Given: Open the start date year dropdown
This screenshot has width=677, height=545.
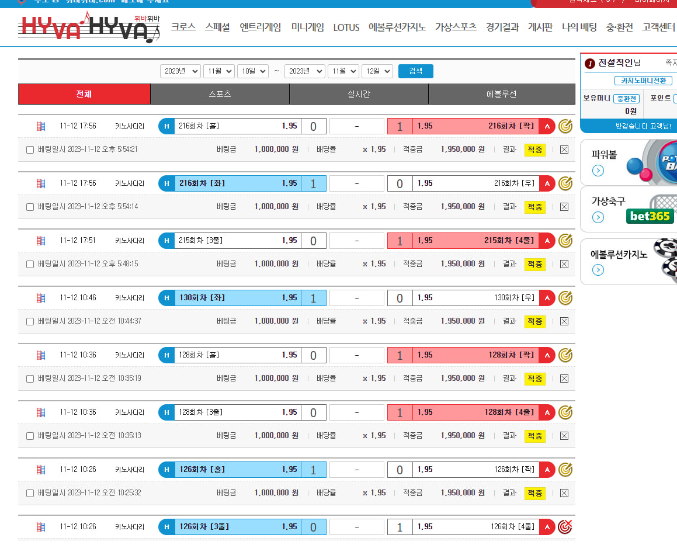Looking at the screenshot, I should [x=180, y=71].
